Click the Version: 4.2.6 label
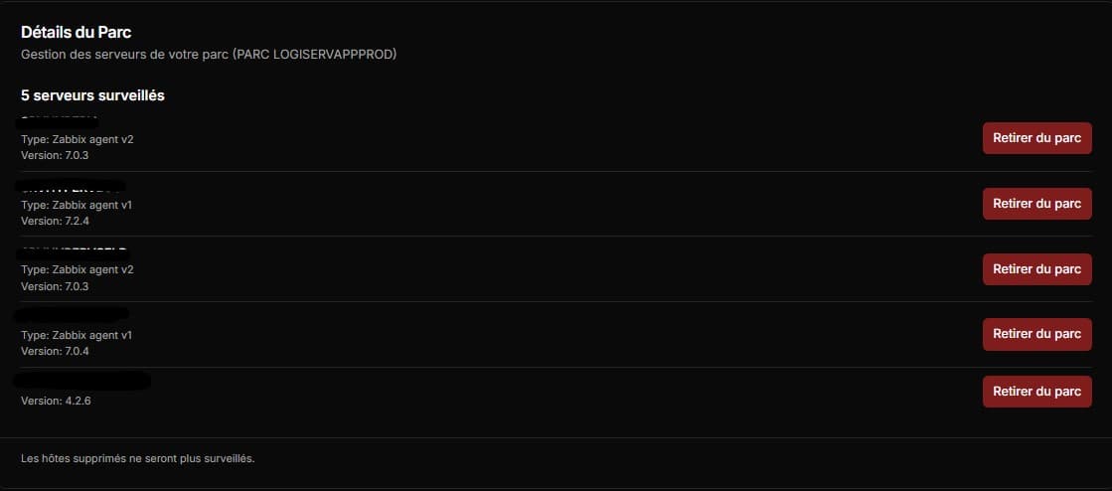 [55, 401]
